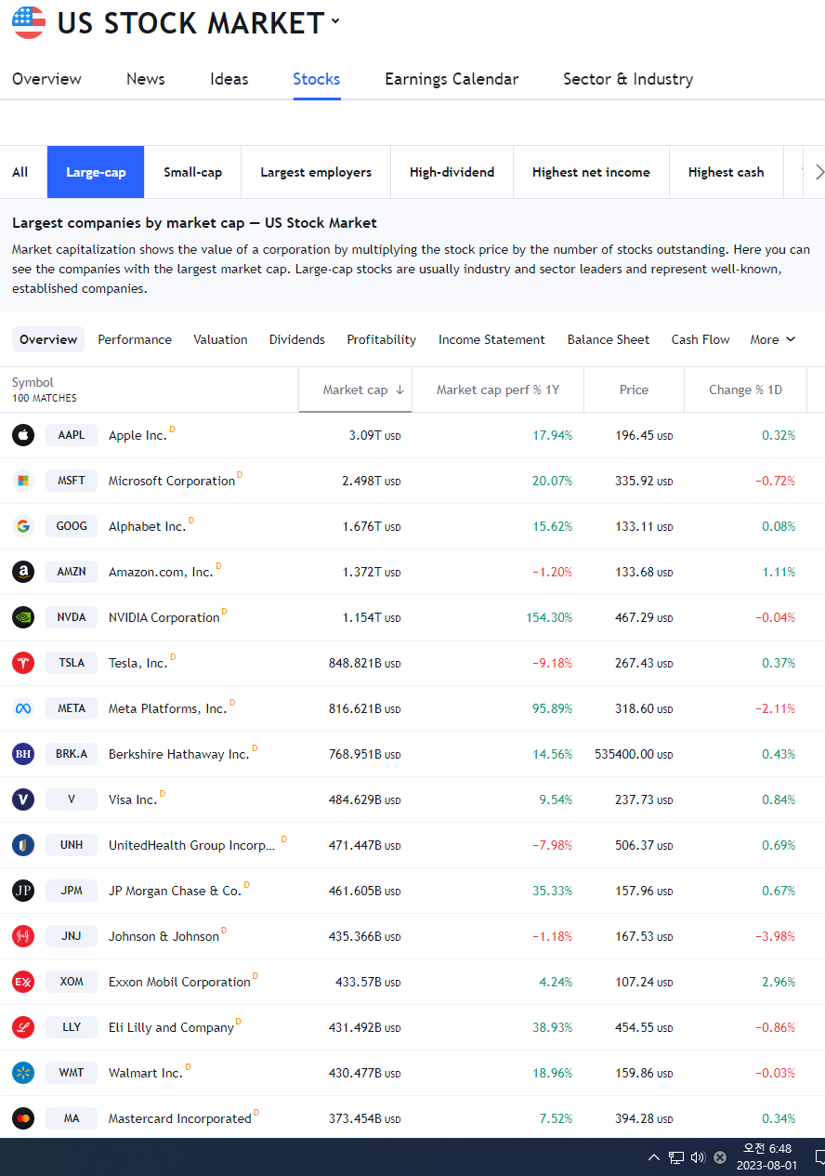Click the Meta Platforms logo icon
Screen dimensions: 825x1176
point(23,708)
